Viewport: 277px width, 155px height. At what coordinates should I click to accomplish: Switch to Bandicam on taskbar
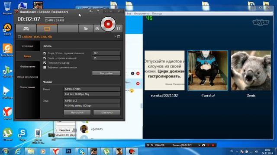click(132, 151)
